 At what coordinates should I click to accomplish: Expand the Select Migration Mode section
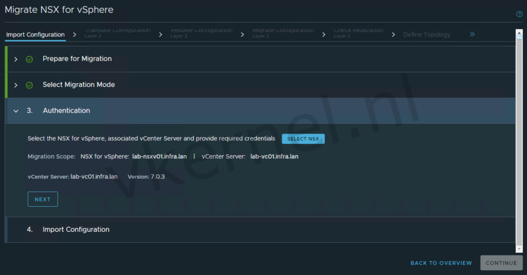[16, 85]
